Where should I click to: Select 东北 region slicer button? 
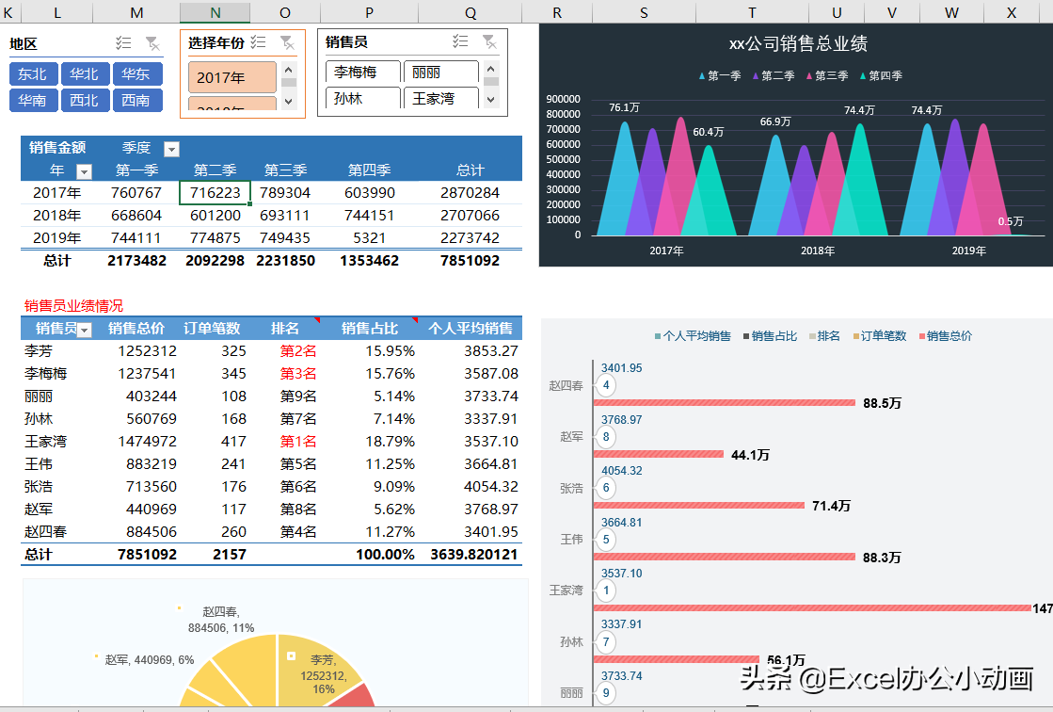coord(33,74)
